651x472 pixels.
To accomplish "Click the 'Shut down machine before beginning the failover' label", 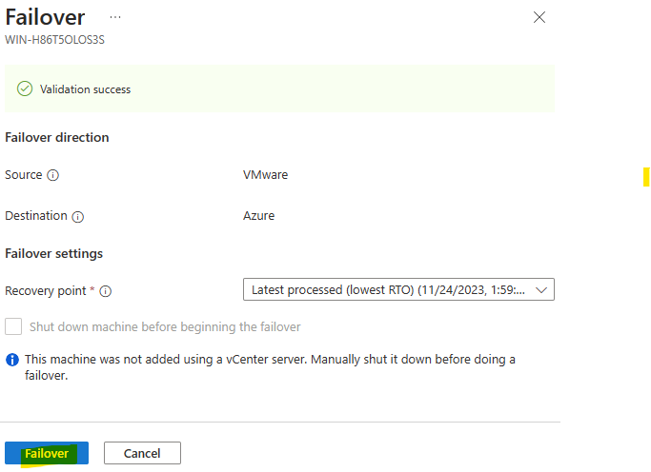I will click(x=165, y=327).
